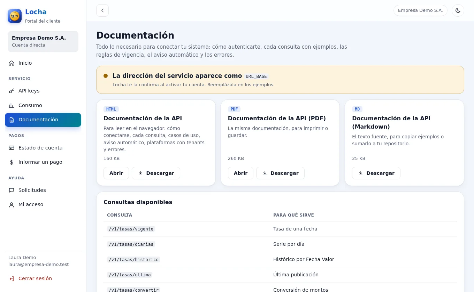Click the "Última publicación" cell
474x292 pixels.
[x=296, y=275]
